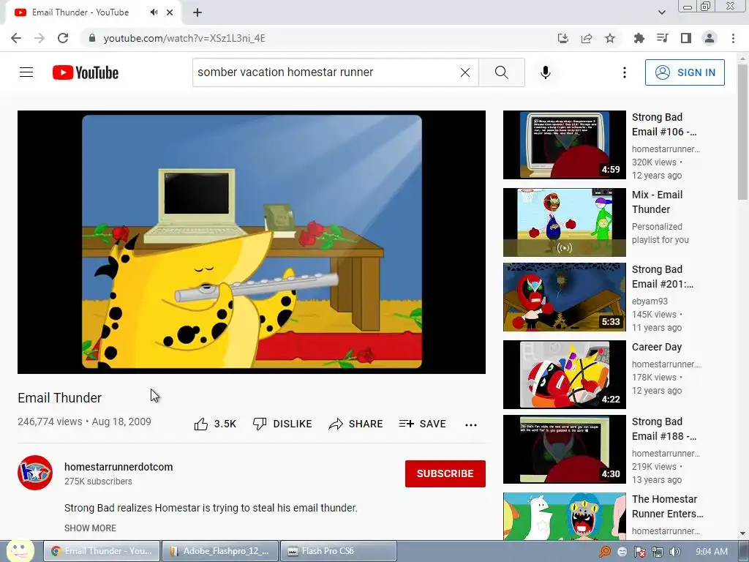Viewport: 749px width, 562px height.
Task: Open Strong Bad Email #201 thumbnail
Action: [564, 297]
